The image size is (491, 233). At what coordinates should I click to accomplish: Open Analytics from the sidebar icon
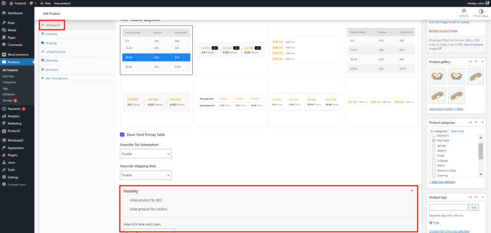tap(4, 116)
